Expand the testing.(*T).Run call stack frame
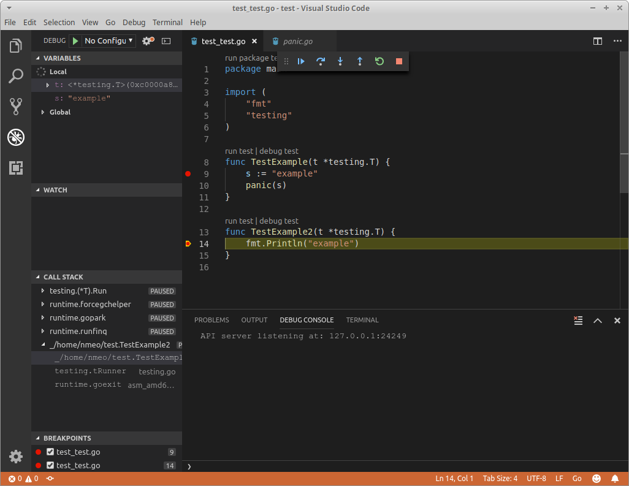The width and height of the screenshot is (629, 486). [42, 290]
